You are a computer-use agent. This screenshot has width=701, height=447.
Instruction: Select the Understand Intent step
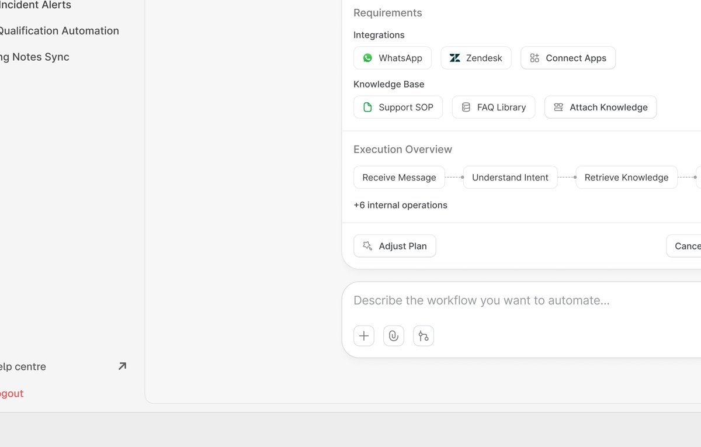[x=511, y=177]
